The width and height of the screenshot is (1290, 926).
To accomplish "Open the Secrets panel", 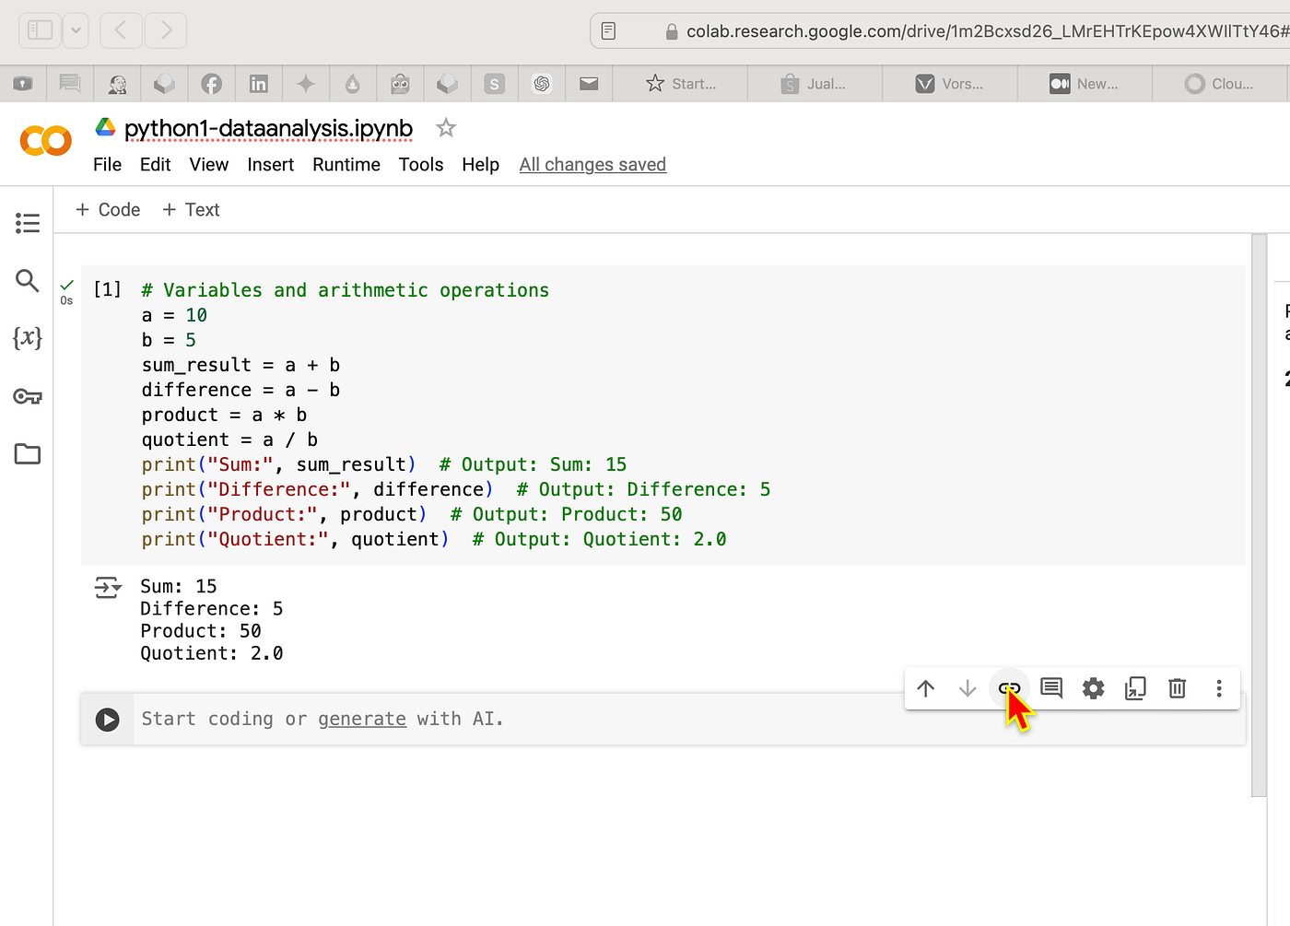I will (28, 396).
